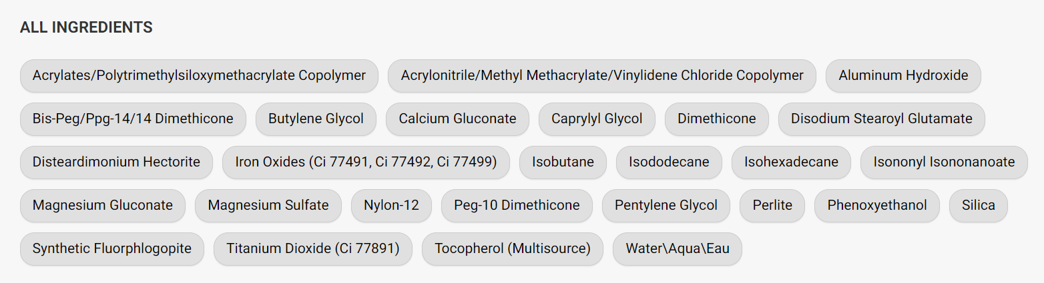This screenshot has width=1044, height=283.
Task: Click the Isobutane ingredient chip
Action: click(563, 162)
